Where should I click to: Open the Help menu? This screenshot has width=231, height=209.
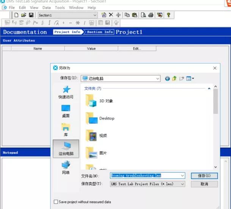click(x=92, y=8)
